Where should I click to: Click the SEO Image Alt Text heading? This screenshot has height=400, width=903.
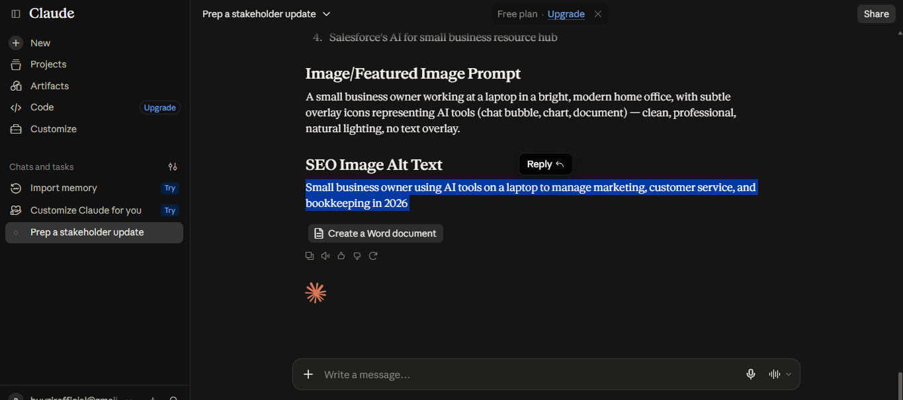(374, 165)
